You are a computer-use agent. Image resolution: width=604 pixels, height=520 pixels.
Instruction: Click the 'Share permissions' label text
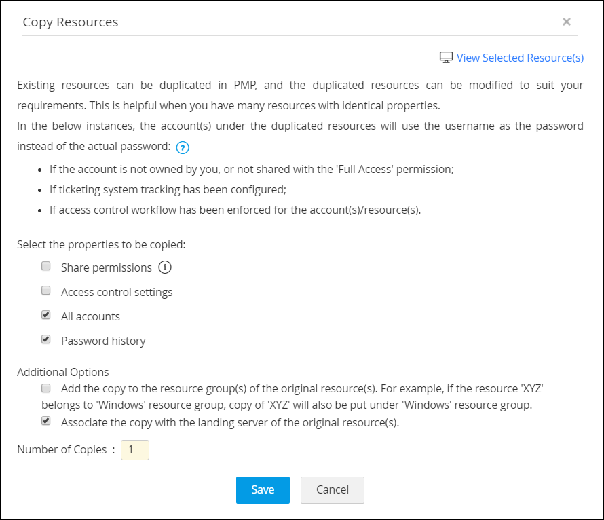(x=107, y=267)
